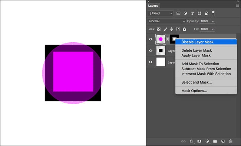Filter layers by shape layer icon
The width and height of the screenshot is (241, 146).
pyautogui.click(x=199, y=13)
